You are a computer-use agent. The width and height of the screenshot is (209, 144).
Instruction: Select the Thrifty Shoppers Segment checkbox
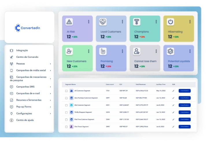coord(66,112)
